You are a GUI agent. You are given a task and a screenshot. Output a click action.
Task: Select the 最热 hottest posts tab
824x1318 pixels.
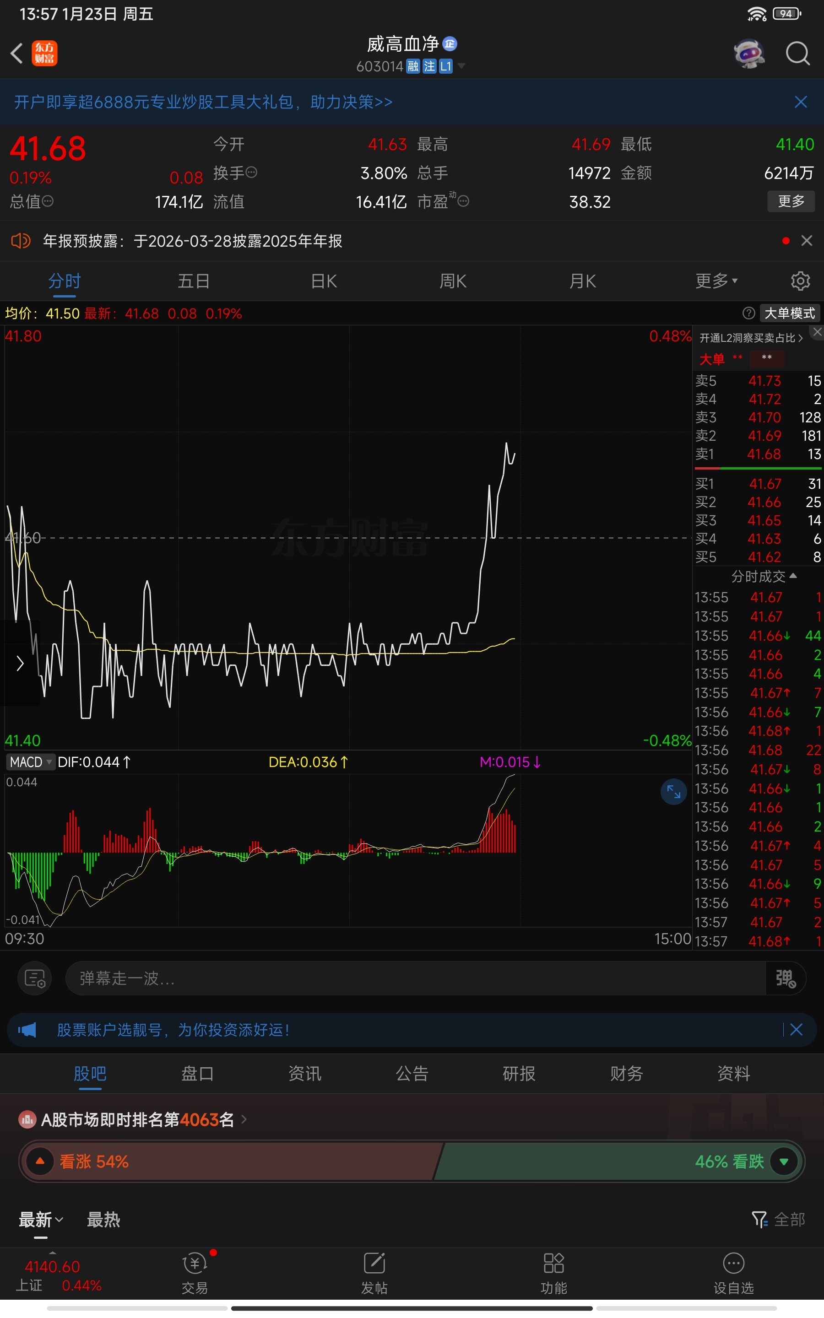pyautogui.click(x=103, y=1220)
